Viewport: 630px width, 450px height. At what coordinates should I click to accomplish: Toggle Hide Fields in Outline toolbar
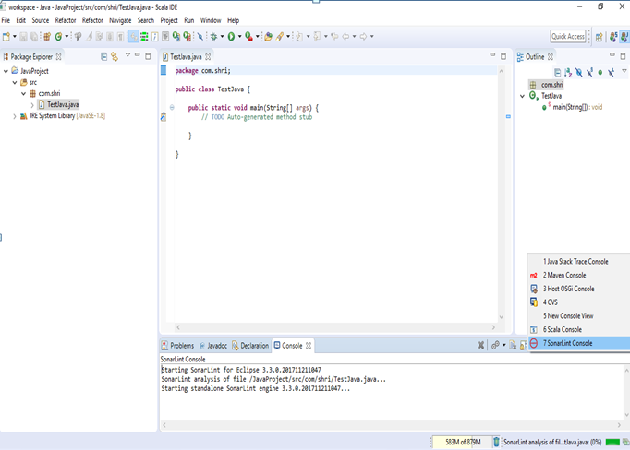click(578, 72)
